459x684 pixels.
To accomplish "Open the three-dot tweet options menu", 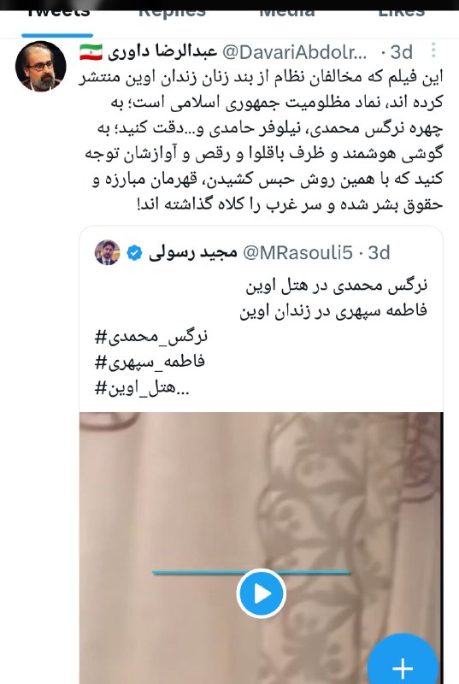I will click(x=433, y=50).
